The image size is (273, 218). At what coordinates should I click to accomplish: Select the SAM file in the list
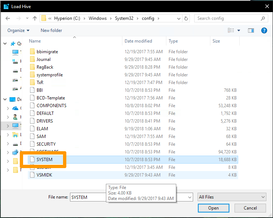[41, 137]
